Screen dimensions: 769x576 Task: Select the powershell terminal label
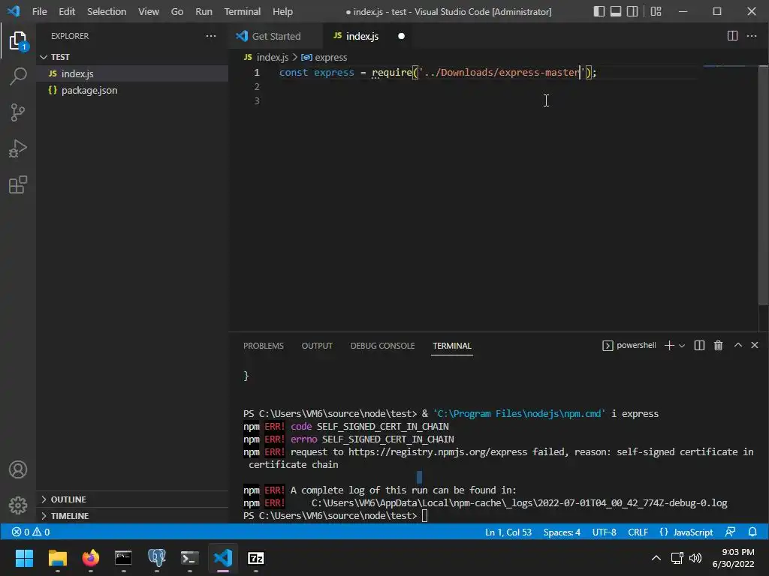tap(629, 345)
